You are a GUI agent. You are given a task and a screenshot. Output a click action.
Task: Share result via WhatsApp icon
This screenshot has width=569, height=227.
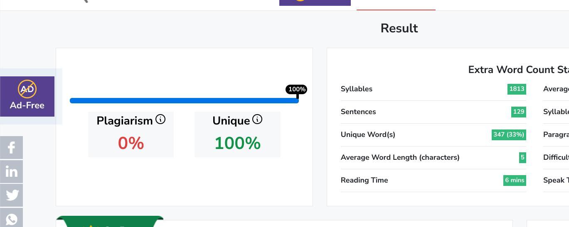(x=11, y=218)
